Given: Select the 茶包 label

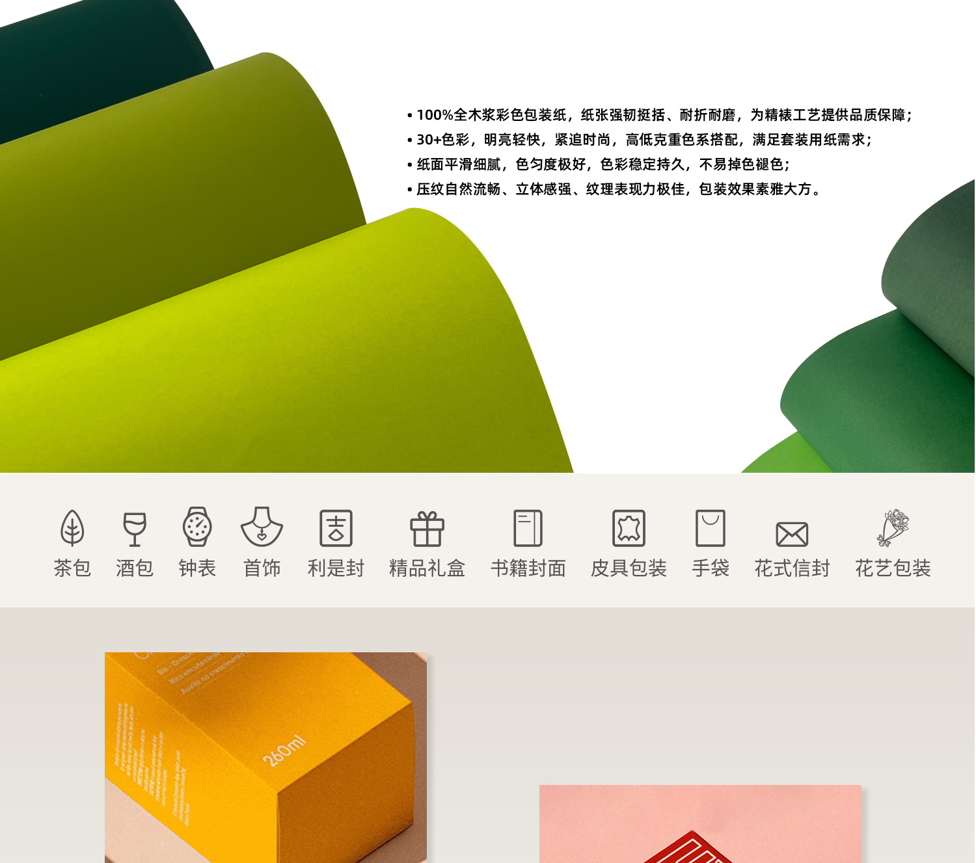Looking at the screenshot, I should coord(72,568).
